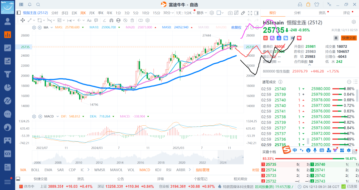The height and width of the screenshot is (190, 359).
Task: Select the 月K period tab
Action: [92, 13]
